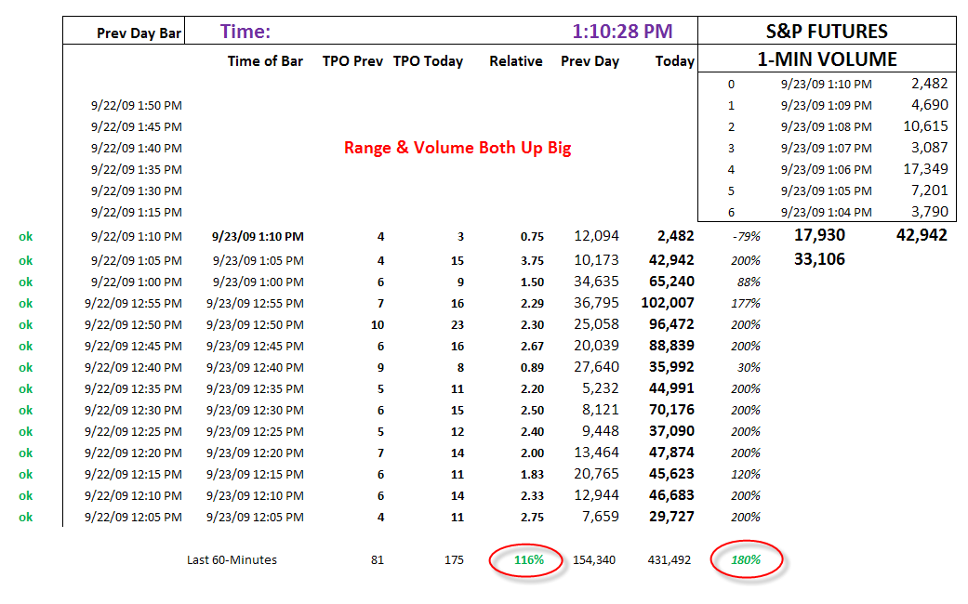
Task: Click the circled 116% relative total
Action: point(528,560)
